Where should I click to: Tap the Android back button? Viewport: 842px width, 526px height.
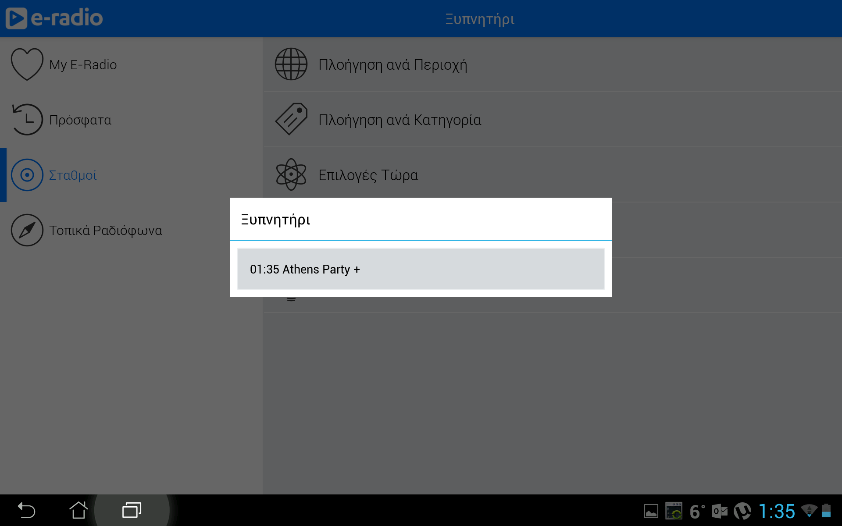click(x=26, y=511)
